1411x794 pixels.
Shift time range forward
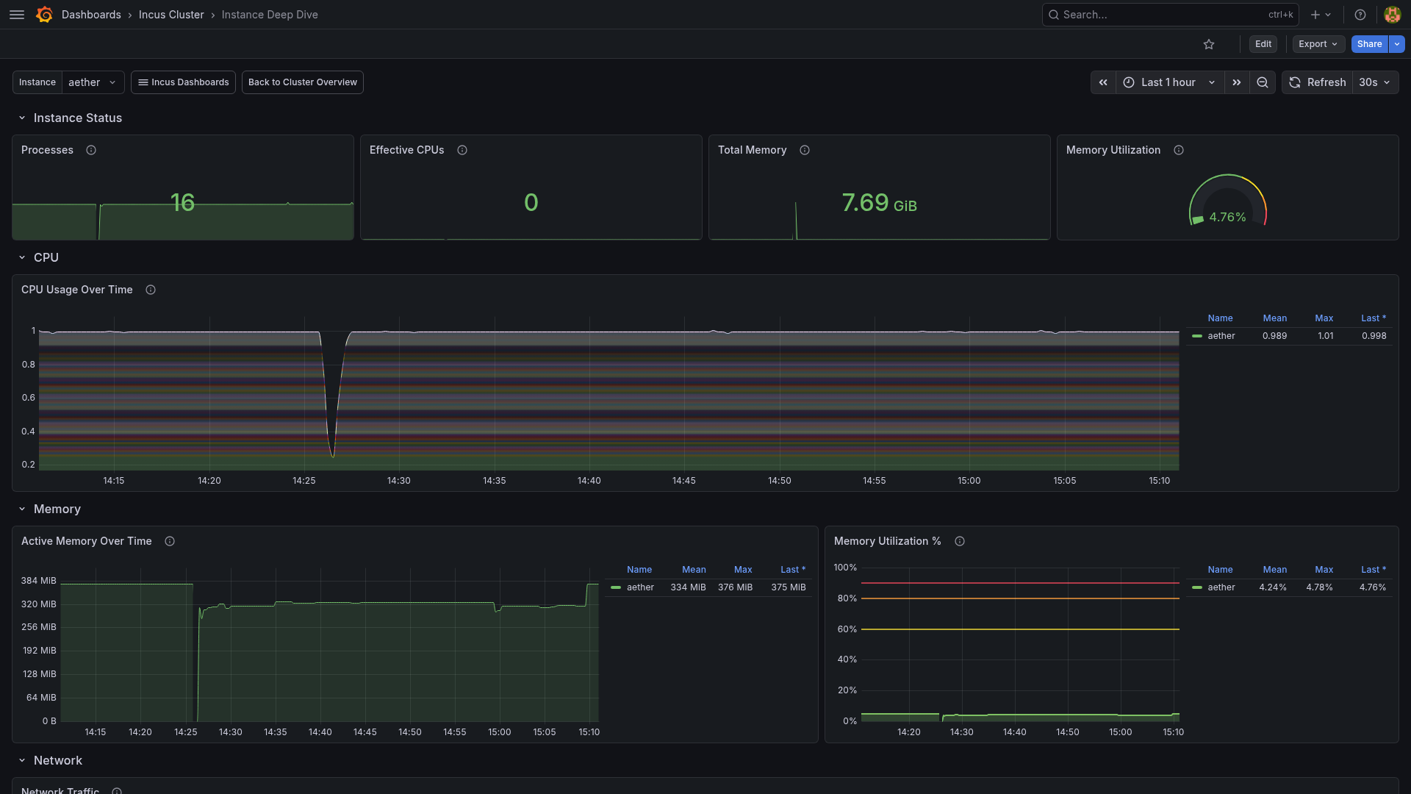click(x=1237, y=82)
